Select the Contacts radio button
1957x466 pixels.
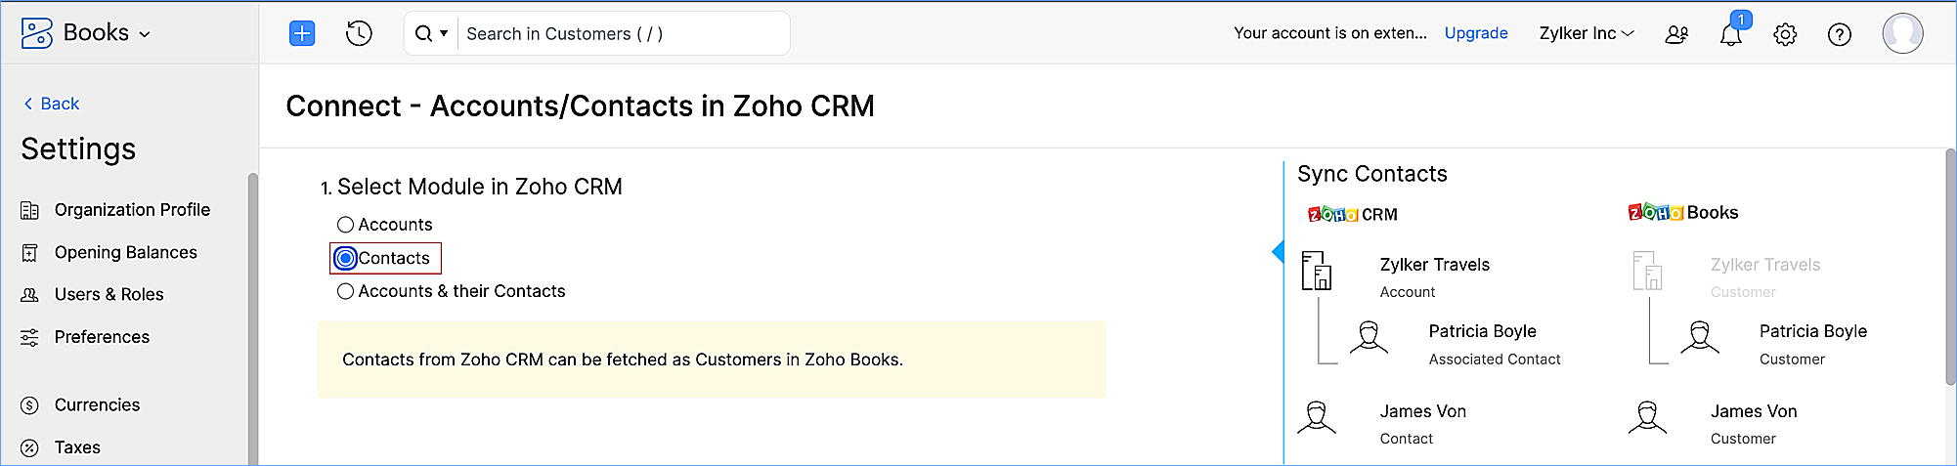(x=345, y=259)
